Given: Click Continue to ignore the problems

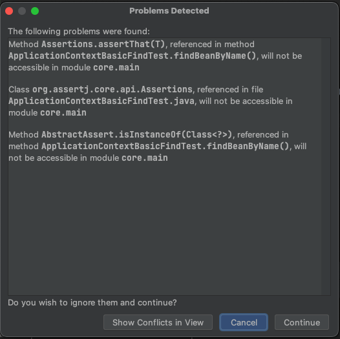Looking at the screenshot, I should [x=302, y=322].
